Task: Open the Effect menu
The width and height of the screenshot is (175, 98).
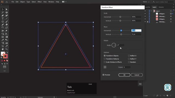Action: pos(39,2)
